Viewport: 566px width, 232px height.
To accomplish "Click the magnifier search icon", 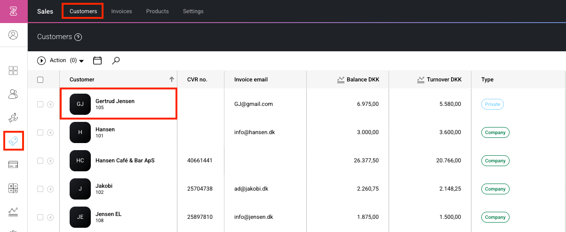I will [x=116, y=61].
